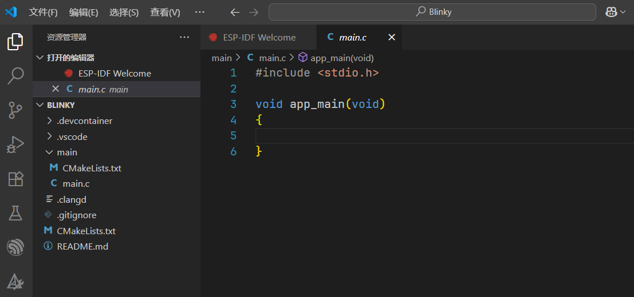Image resolution: width=634 pixels, height=297 pixels.
Task: Open the Testing flask icon
Action: 15,213
